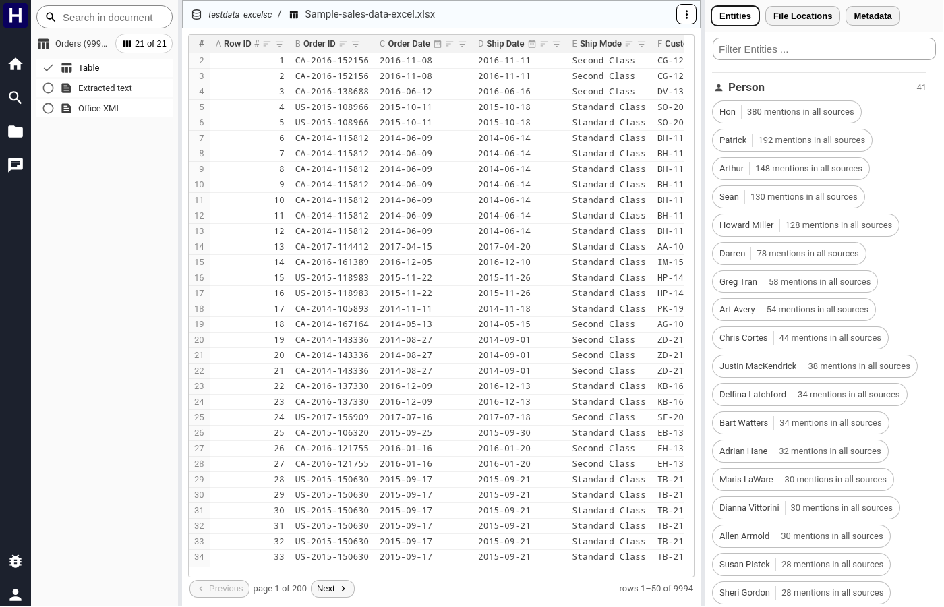Viewport: 944px width, 607px height.
Task: Select the Justin MacKendrick entity chip
Action: [x=815, y=366]
